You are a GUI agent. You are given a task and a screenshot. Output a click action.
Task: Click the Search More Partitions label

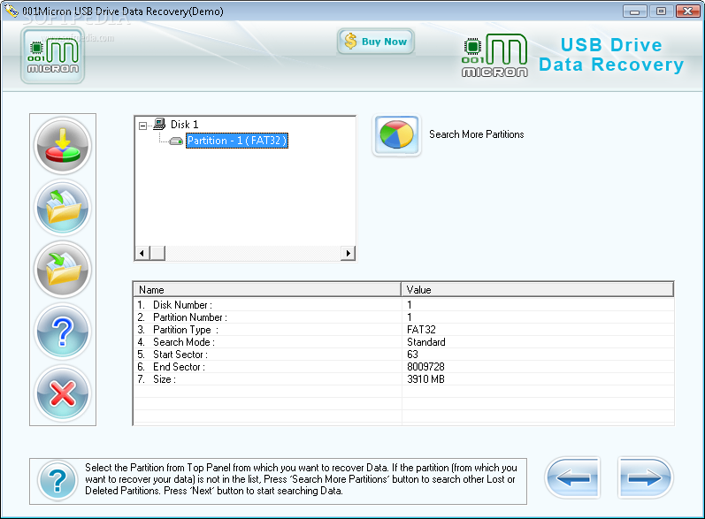(x=476, y=134)
